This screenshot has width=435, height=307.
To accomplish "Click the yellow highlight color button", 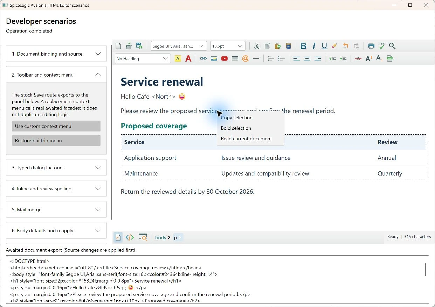I will pyautogui.click(x=178, y=58).
